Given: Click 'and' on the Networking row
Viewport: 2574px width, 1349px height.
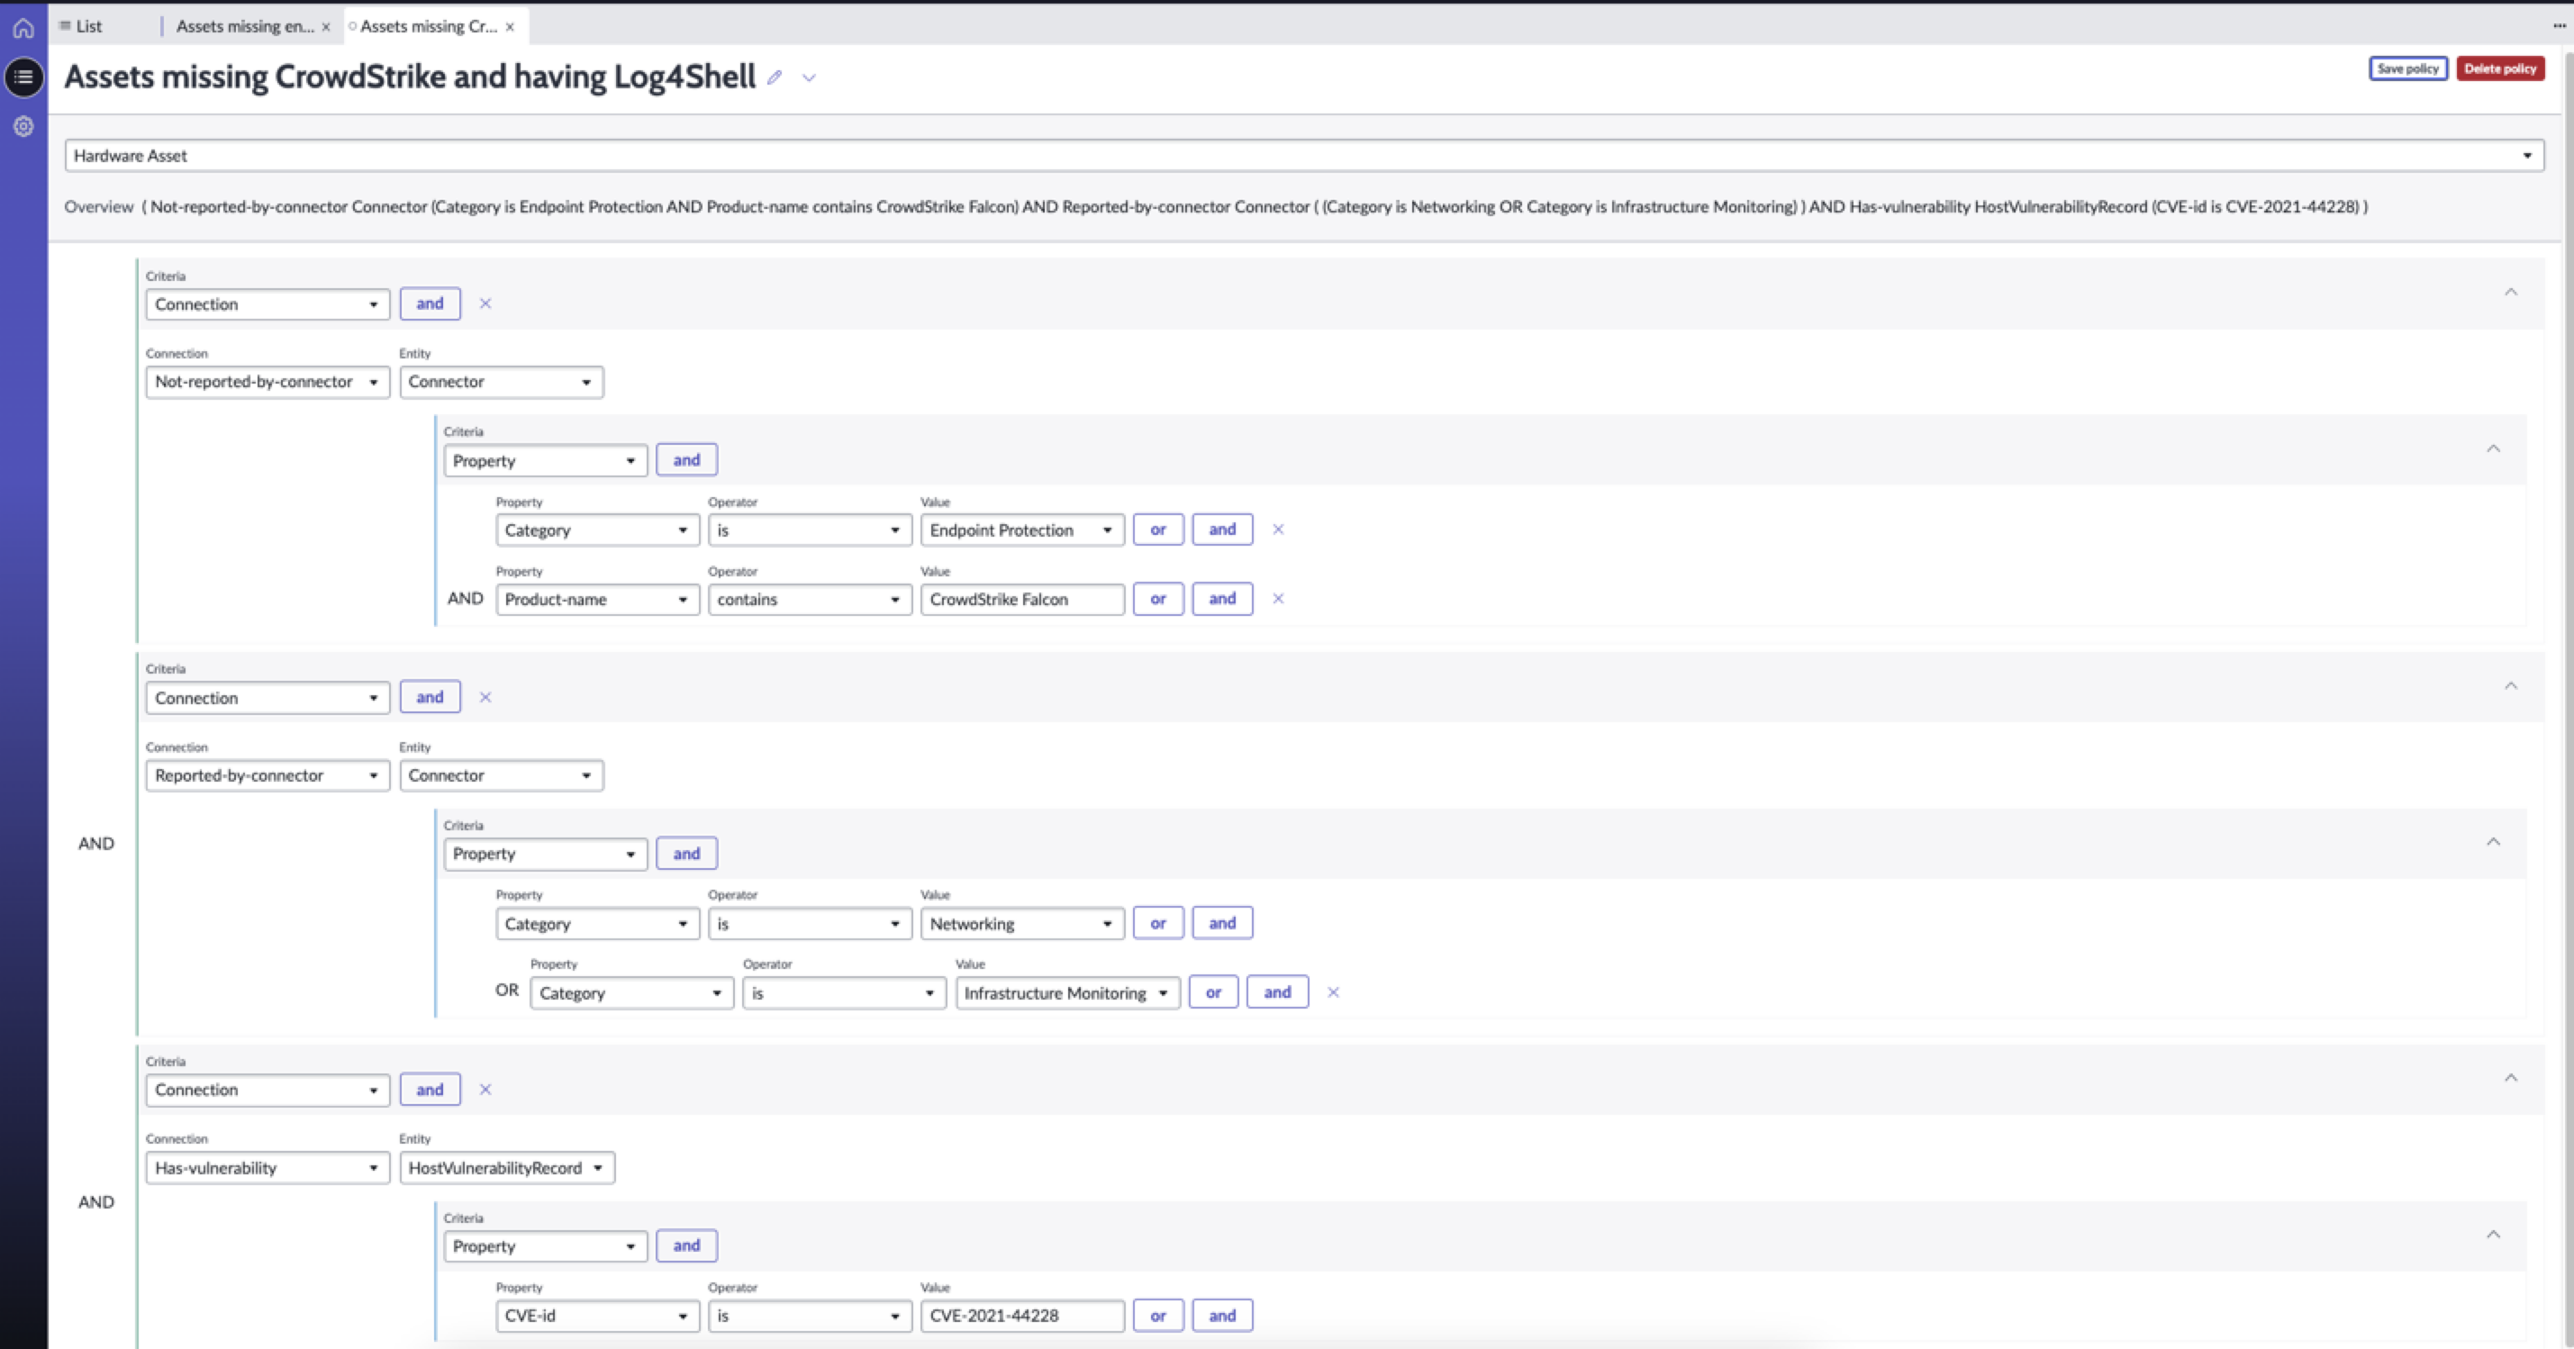Looking at the screenshot, I should click(x=1222, y=923).
